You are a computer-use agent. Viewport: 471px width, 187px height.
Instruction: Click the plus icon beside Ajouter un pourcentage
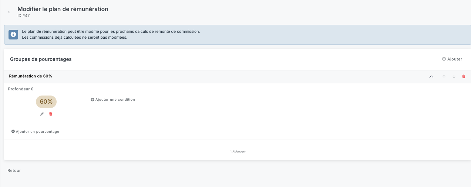(13, 132)
